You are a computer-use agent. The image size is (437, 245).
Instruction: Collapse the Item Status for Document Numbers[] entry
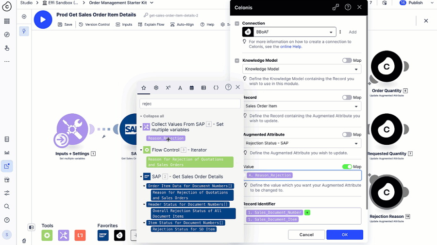144,223
